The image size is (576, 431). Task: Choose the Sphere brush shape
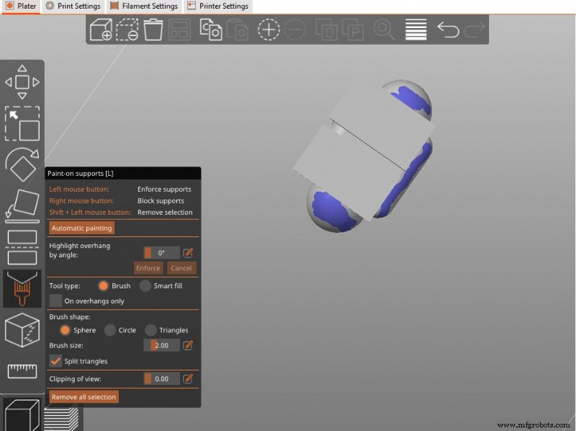[x=65, y=330]
